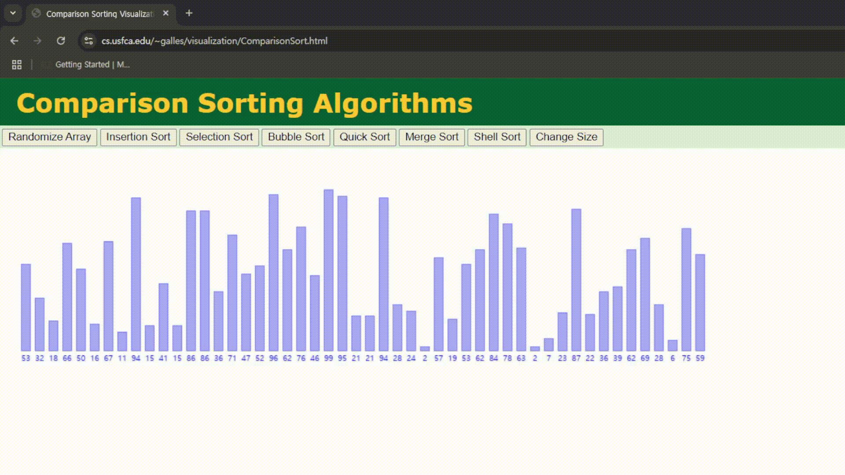Open the apps grid icon in bookmarks bar
This screenshot has width=845, height=475.
click(17, 65)
